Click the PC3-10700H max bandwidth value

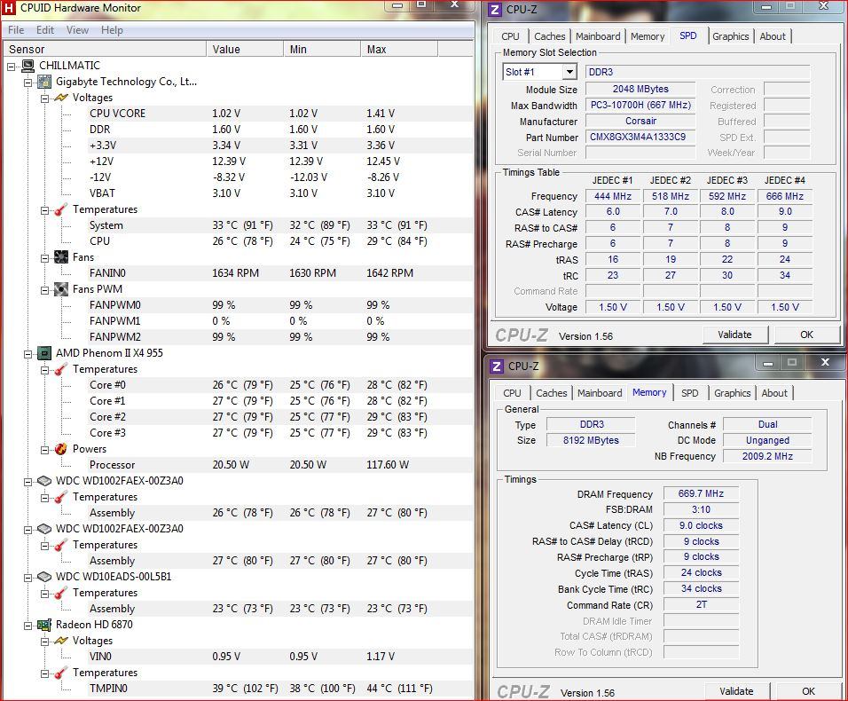click(640, 105)
